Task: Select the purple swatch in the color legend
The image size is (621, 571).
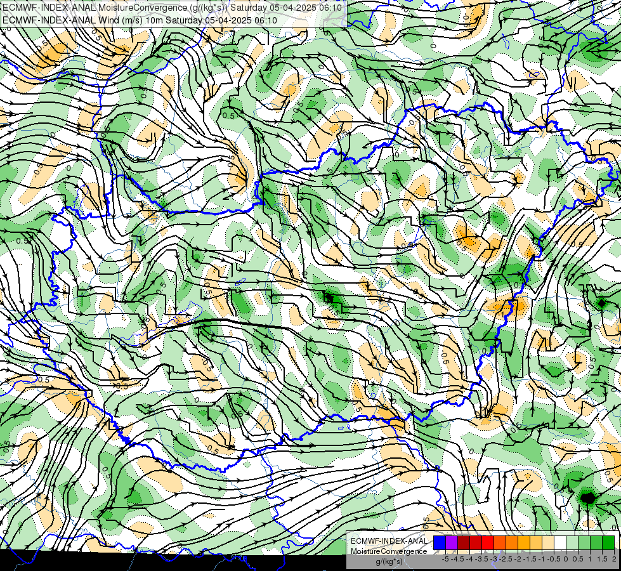Action: [x=452, y=542]
